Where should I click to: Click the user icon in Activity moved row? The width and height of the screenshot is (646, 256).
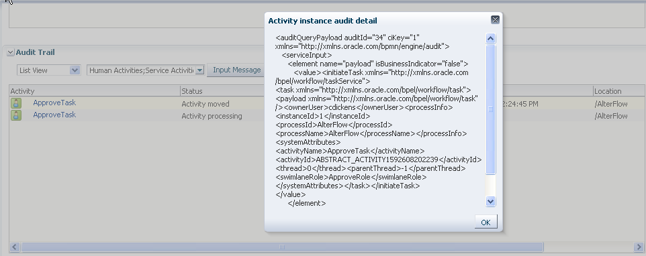(16, 104)
